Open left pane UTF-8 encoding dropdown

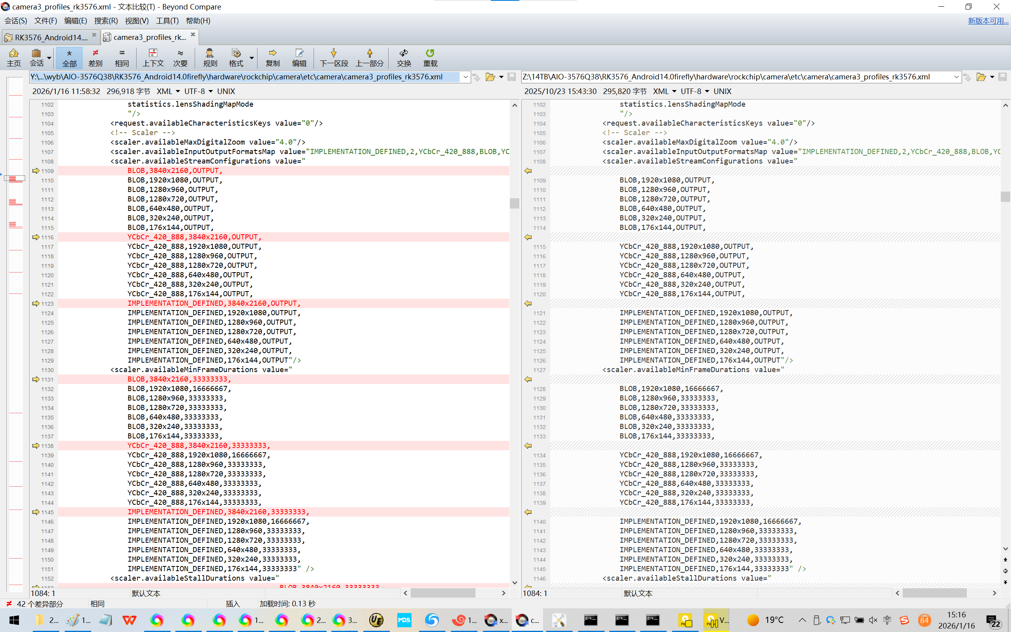210,91
